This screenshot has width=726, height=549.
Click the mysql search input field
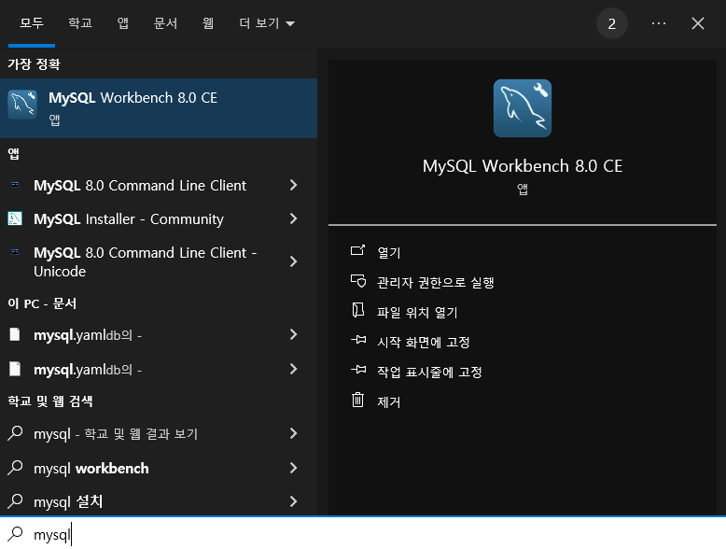[x=363, y=533]
